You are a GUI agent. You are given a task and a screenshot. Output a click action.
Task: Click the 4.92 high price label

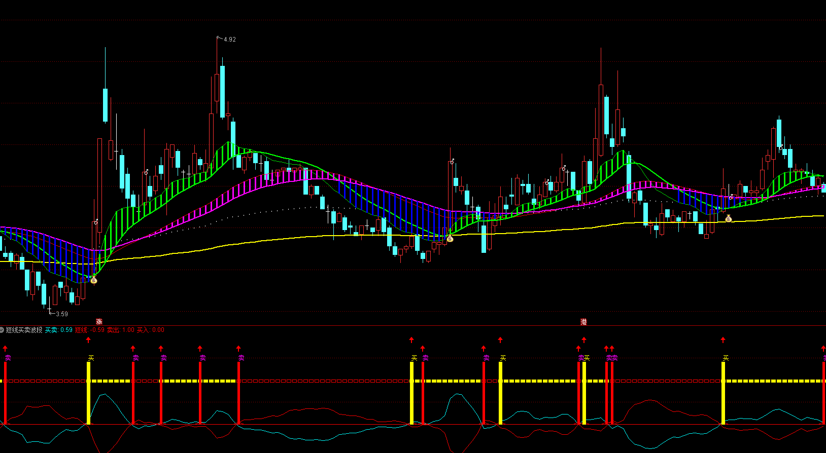point(229,40)
